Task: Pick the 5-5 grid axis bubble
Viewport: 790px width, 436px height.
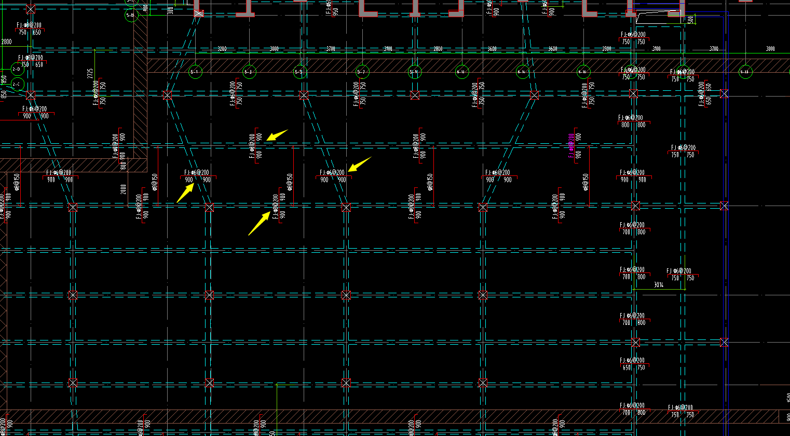Action: (x=299, y=72)
